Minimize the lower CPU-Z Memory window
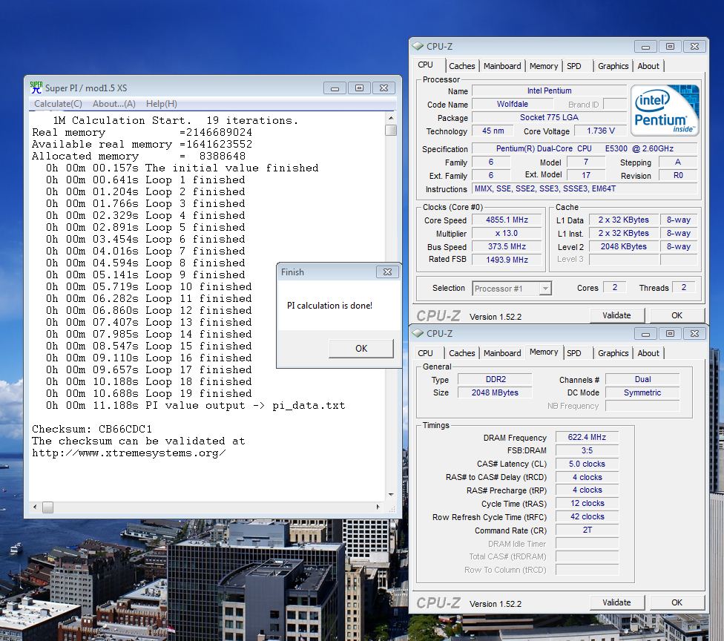This screenshot has width=724, height=641. pos(645,333)
